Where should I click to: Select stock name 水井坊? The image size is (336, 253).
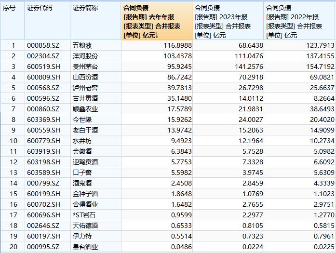click(x=82, y=141)
